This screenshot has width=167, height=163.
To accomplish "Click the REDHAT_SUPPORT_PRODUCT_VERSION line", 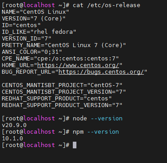I will (62, 105).
